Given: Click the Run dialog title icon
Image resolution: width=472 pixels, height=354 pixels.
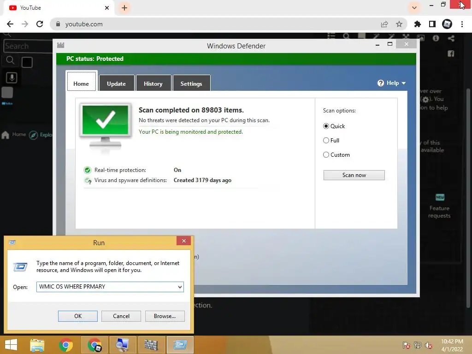Looking at the screenshot, I should 12,242.
